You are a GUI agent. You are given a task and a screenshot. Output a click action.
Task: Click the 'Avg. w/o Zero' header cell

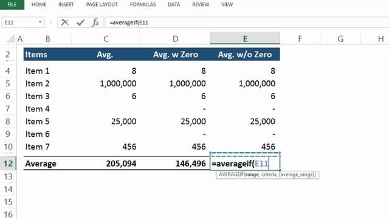pyautogui.click(x=245, y=54)
